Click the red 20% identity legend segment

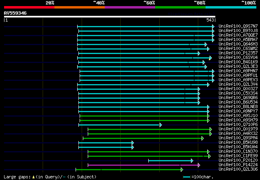tap(29, 7)
